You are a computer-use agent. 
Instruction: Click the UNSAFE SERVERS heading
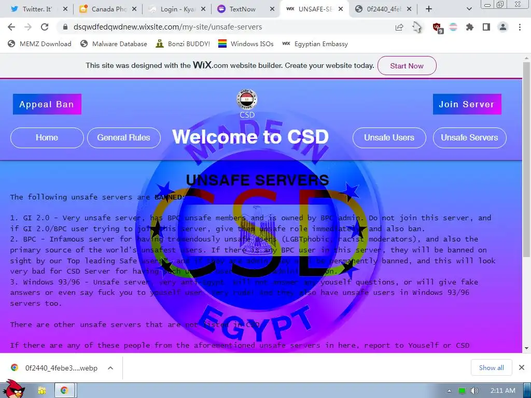(x=258, y=180)
